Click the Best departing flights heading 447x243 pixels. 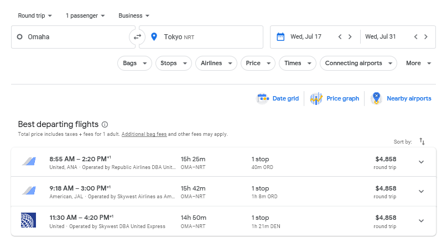coord(58,124)
